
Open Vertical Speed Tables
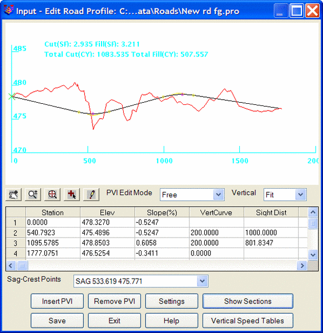(x=248, y=320)
